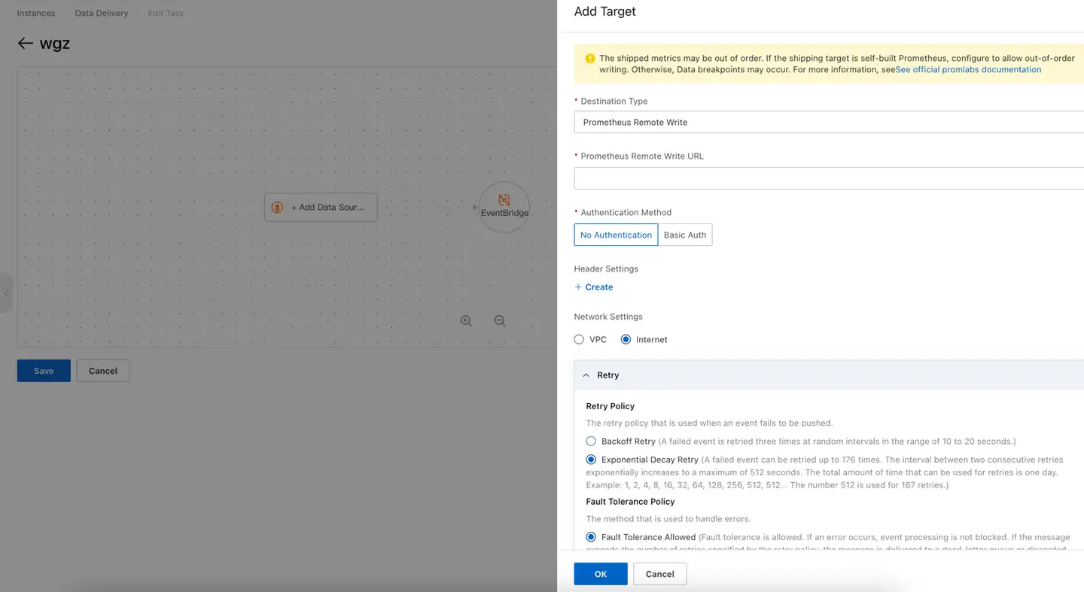
Task: Select the VPC network radio button
Action: 579,340
